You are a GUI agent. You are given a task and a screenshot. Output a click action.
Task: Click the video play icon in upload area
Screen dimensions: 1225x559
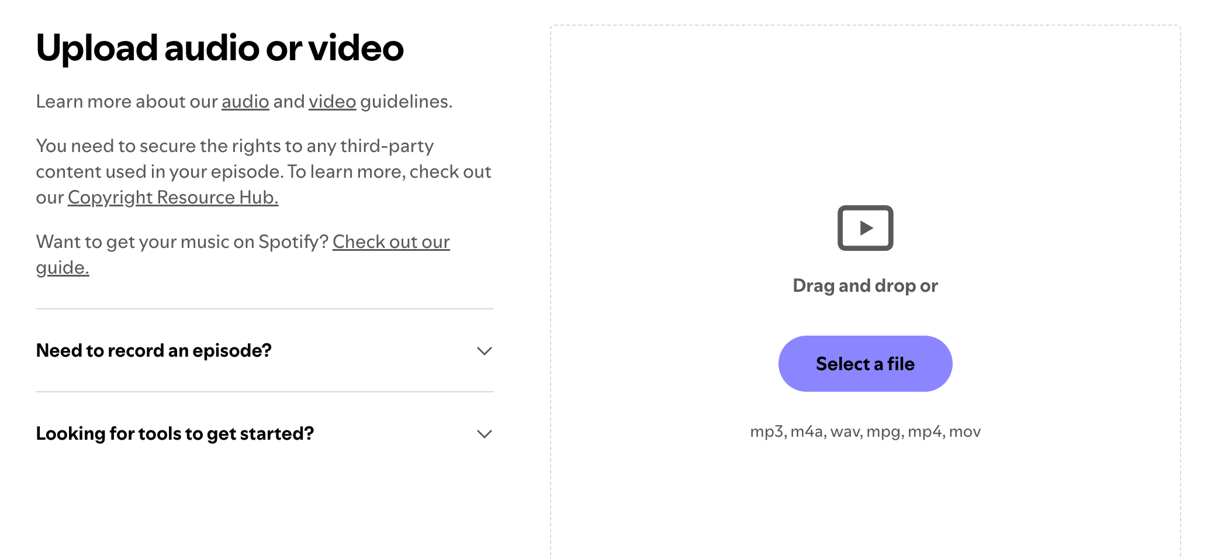tap(866, 229)
